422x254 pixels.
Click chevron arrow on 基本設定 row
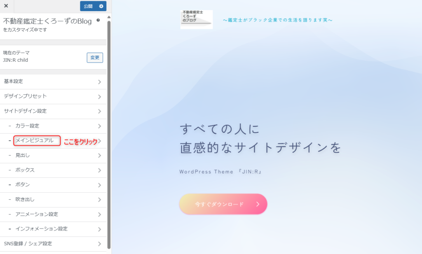click(100, 82)
